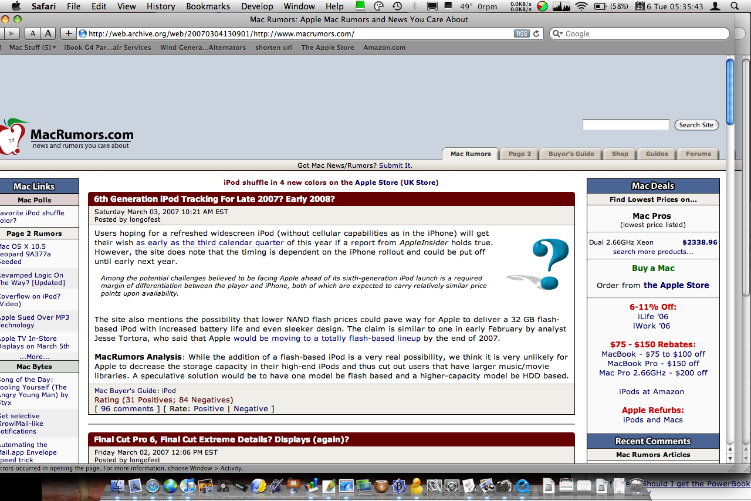Click the 'totally flash-based lineup' link
This screenshot has height=501, width=751.
pos(327,338)
